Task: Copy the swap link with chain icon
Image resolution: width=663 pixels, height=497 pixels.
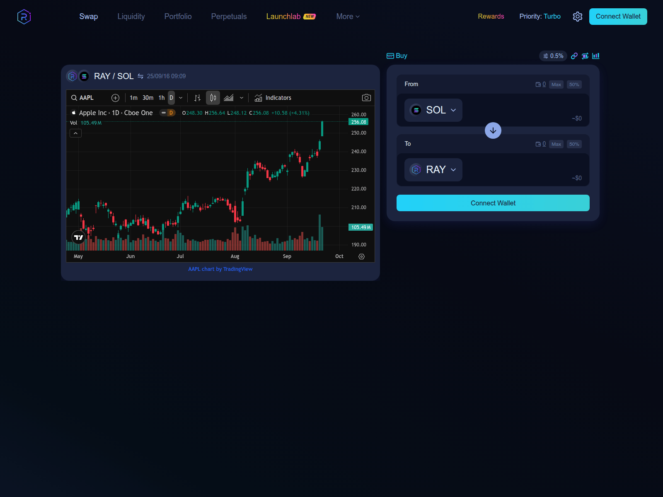Action: [x=574, y=56]
